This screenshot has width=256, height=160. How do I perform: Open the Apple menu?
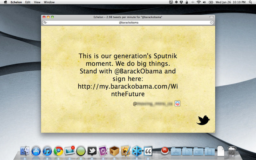[5, 2]
